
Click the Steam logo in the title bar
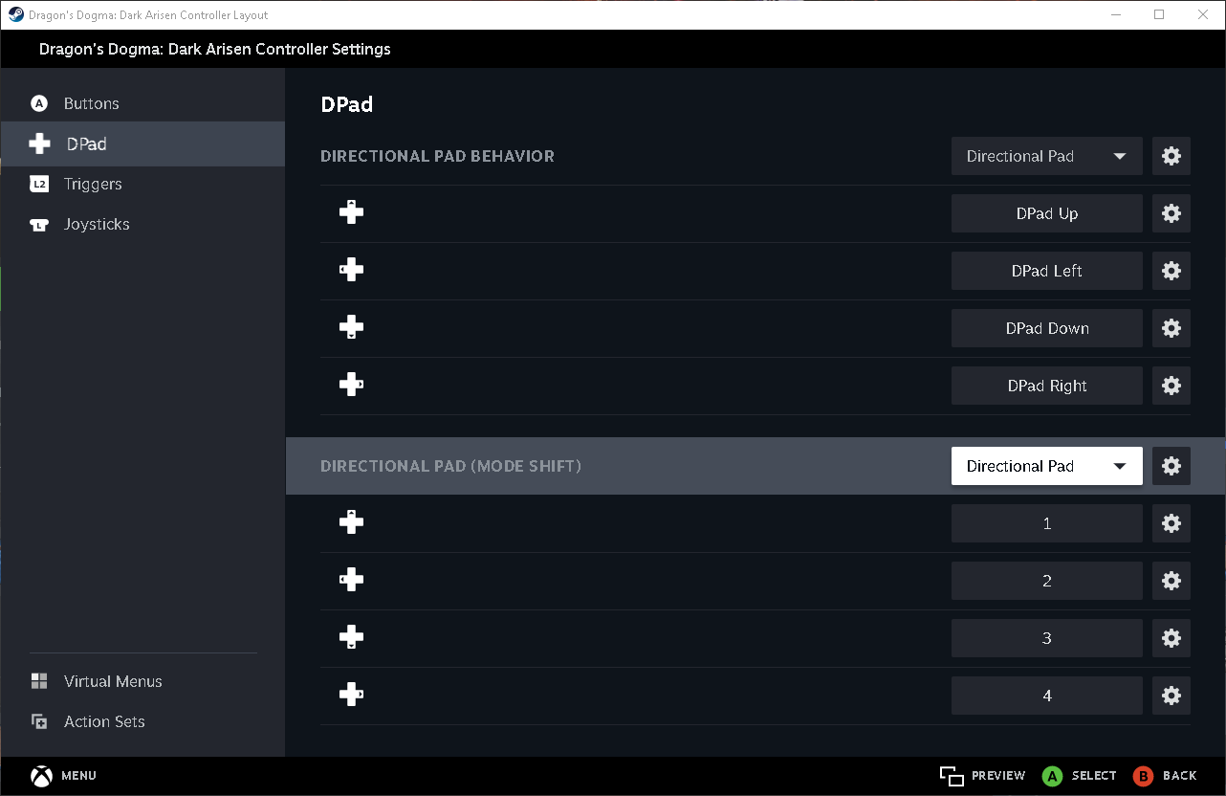[16, 14]
